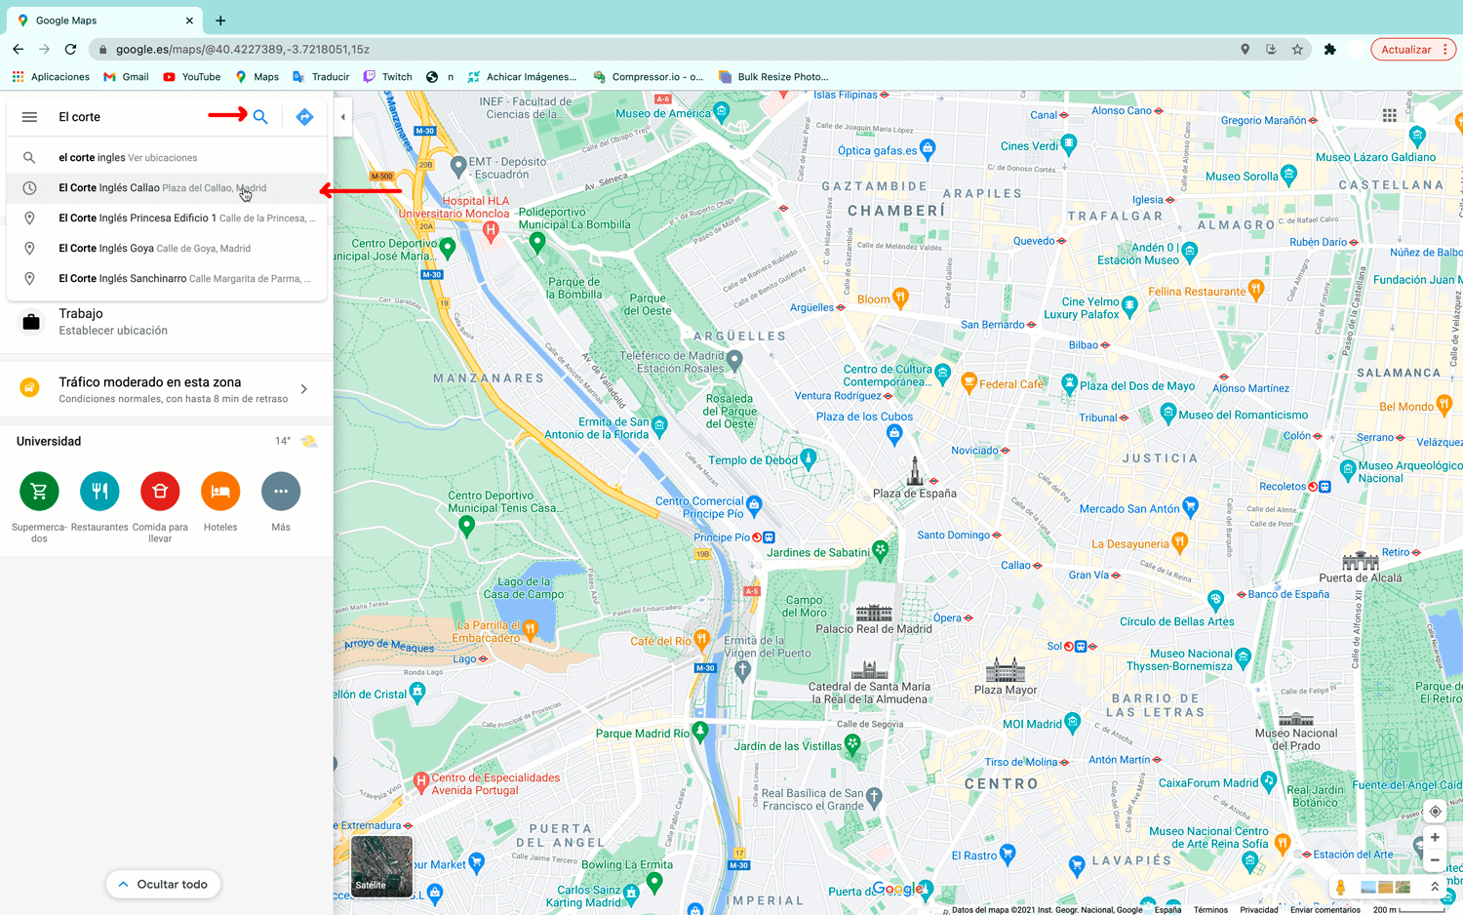Set the Trabajo work location
Screen dimensions: 1463x915
tap(167, 322)
